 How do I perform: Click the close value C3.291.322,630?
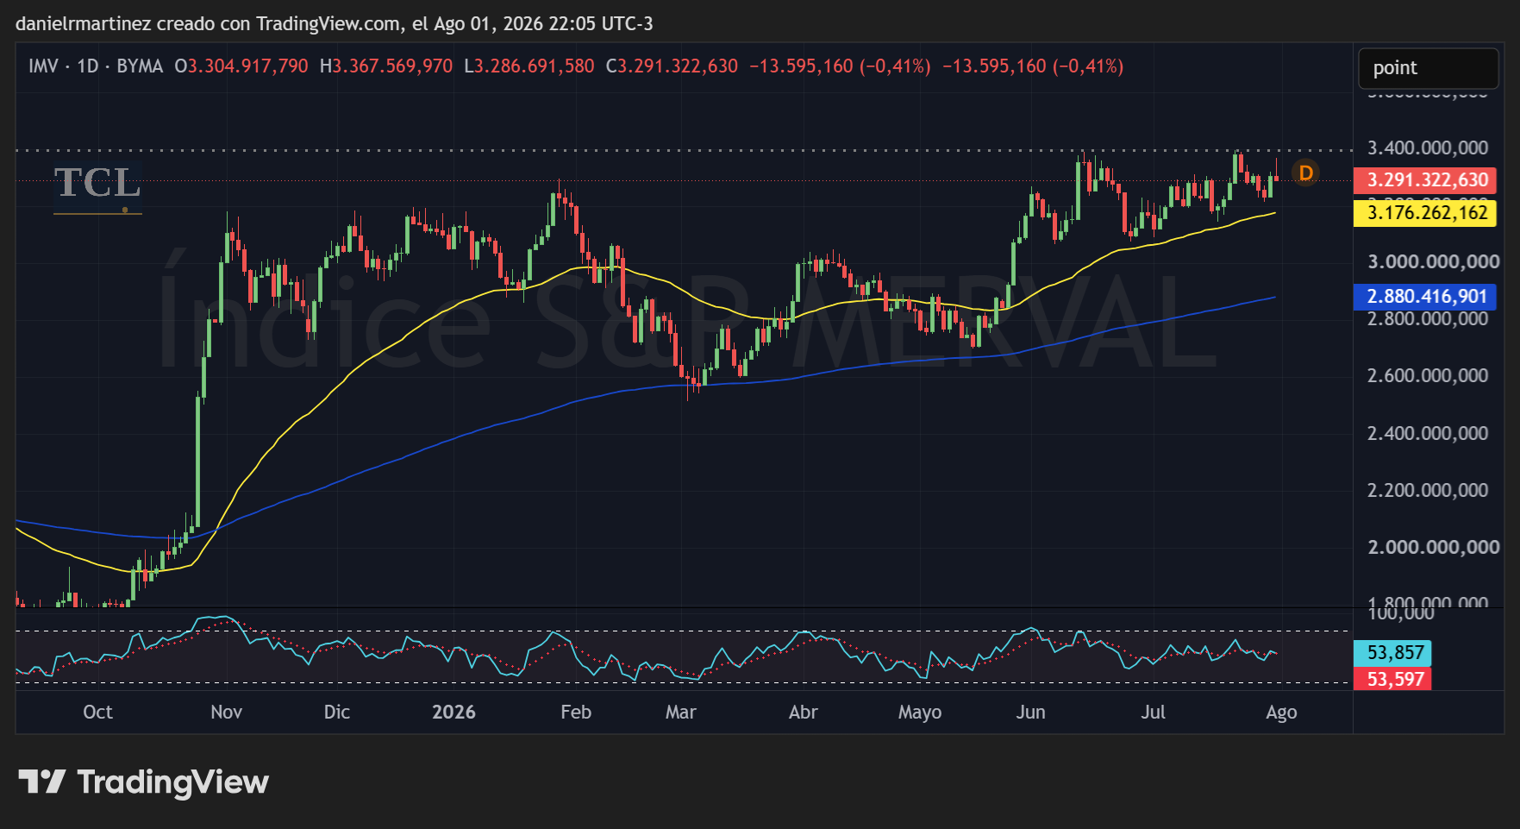(x=672, y=66)
